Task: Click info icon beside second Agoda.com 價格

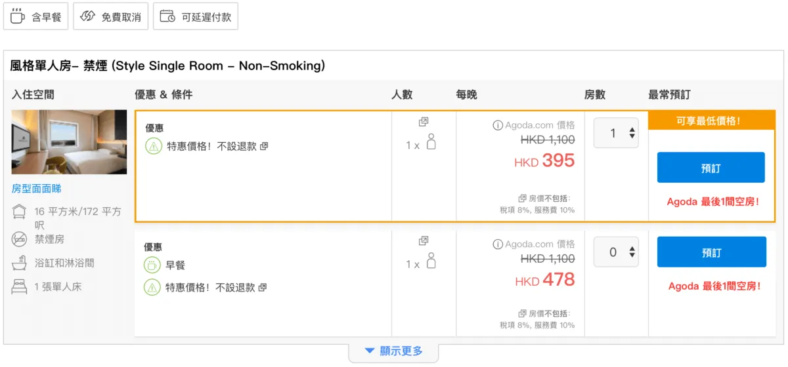Action: click(498, 244)
